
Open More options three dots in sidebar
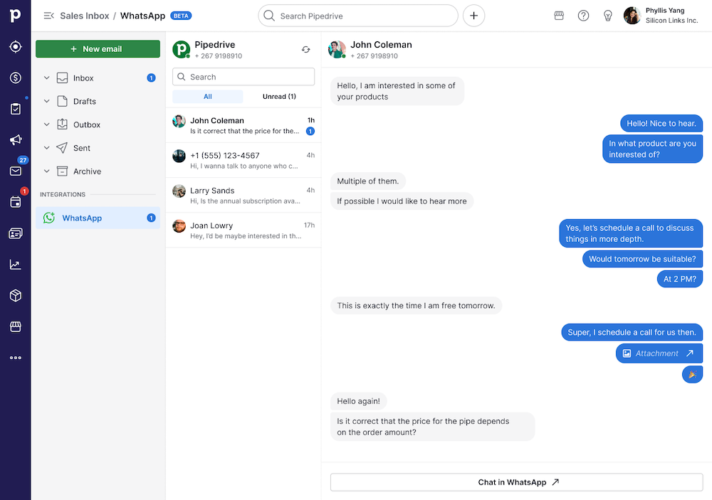click(16, 358)
